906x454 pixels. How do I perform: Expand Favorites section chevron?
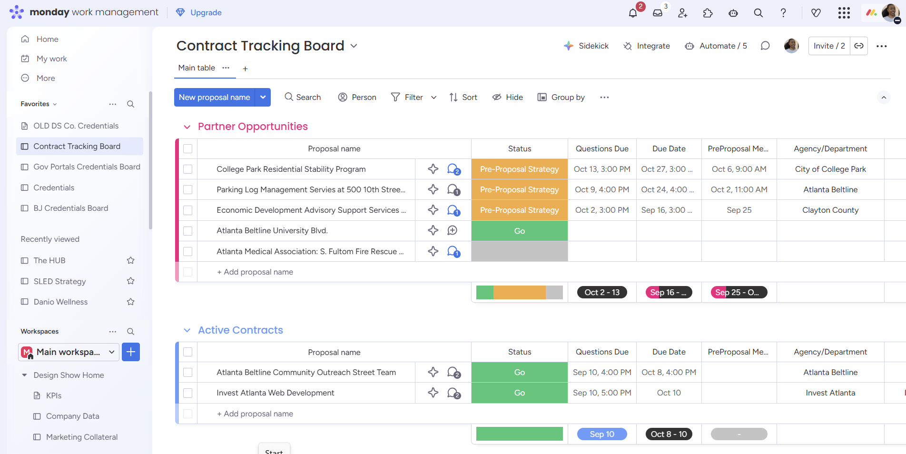[55, 104]
